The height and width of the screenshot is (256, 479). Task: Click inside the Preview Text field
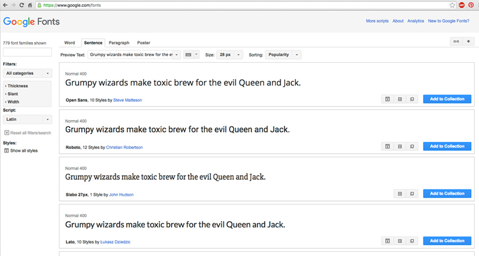pos(130,55)
